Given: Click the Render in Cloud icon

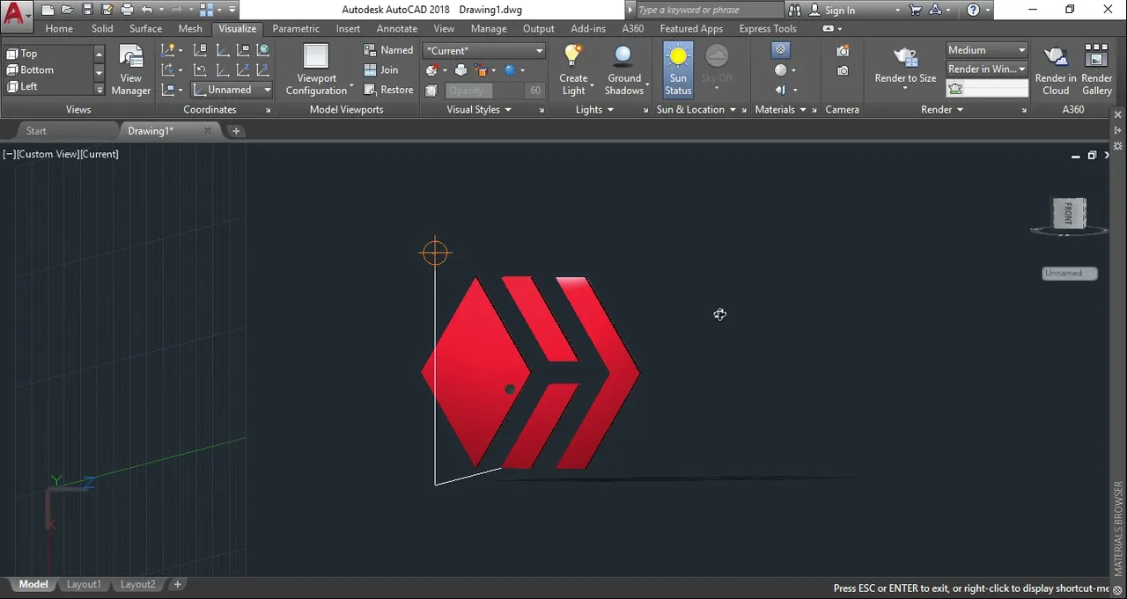Looking at the screenshot, I should point(1056,69).
